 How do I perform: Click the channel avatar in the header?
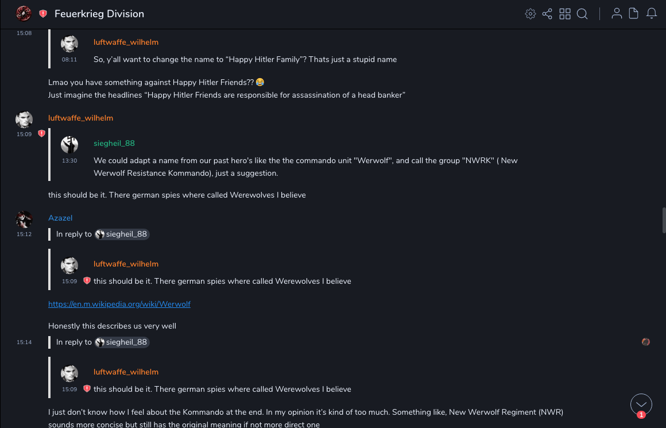tap(24, 13)
